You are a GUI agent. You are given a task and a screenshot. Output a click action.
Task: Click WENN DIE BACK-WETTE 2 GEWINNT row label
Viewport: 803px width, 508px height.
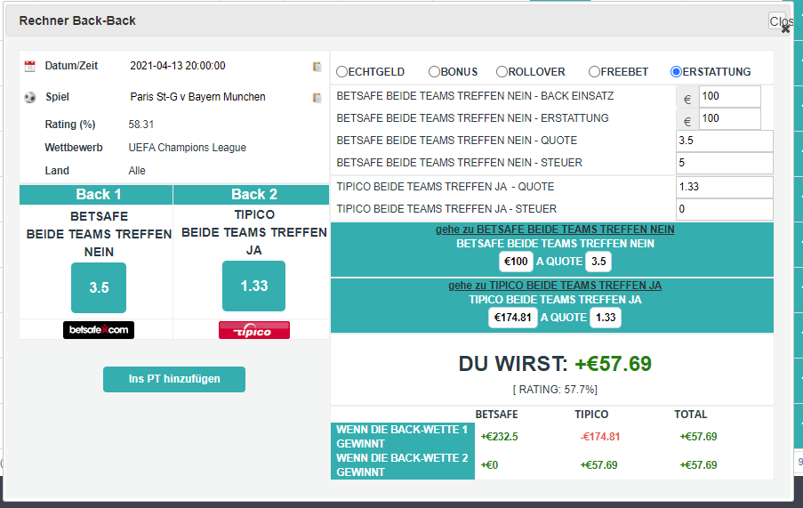tap(403, 465)
